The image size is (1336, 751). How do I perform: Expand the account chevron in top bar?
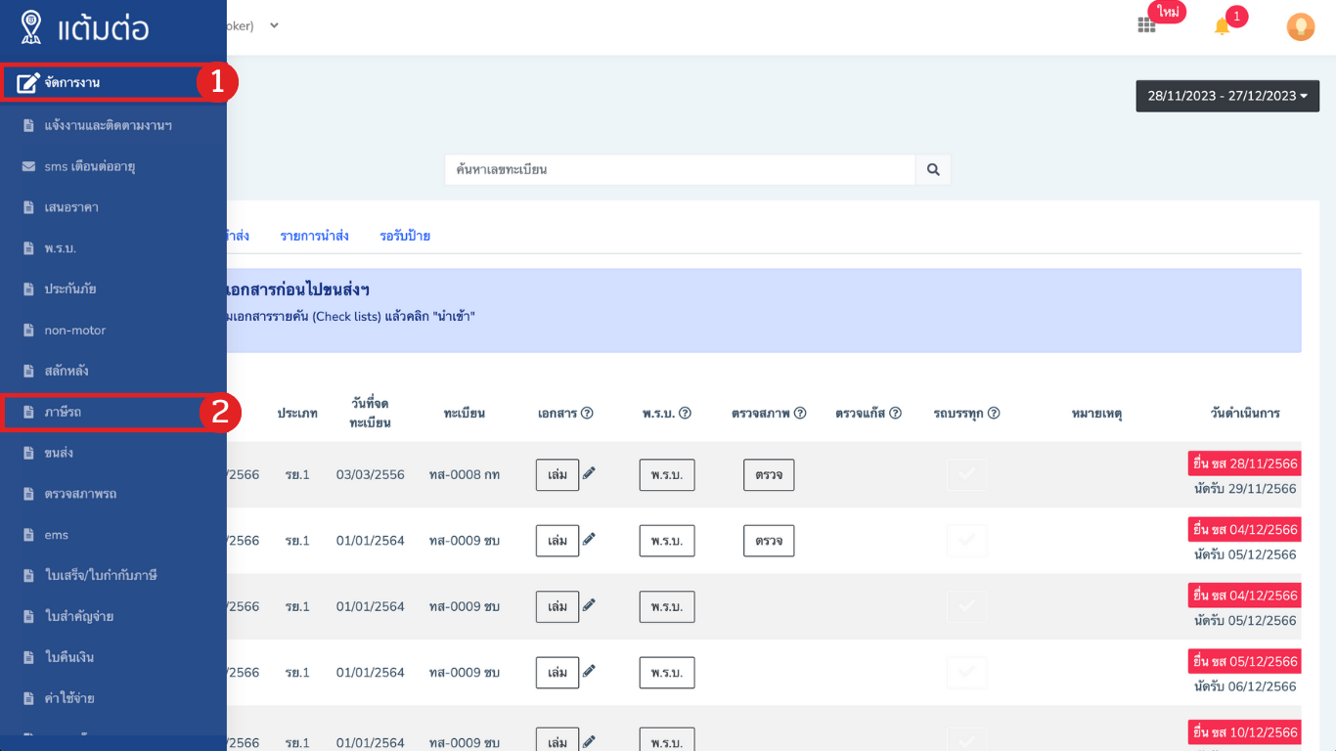click(x=274, y=25)
